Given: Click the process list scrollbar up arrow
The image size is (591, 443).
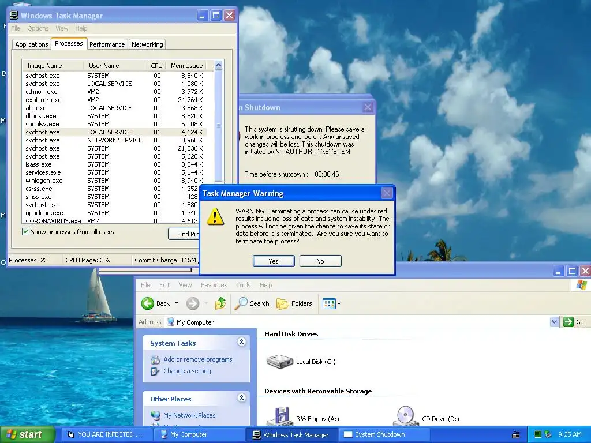Looking at the screenshot, I should tap(218, 65).
